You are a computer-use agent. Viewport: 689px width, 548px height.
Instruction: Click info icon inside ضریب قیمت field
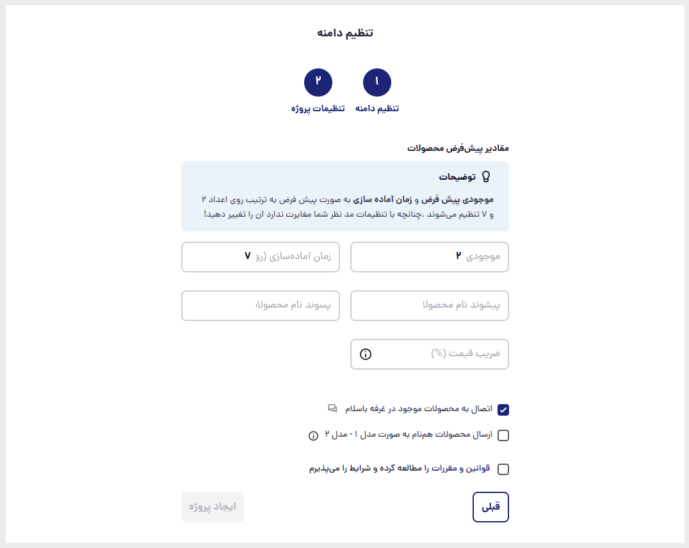[x=365, y=354]
